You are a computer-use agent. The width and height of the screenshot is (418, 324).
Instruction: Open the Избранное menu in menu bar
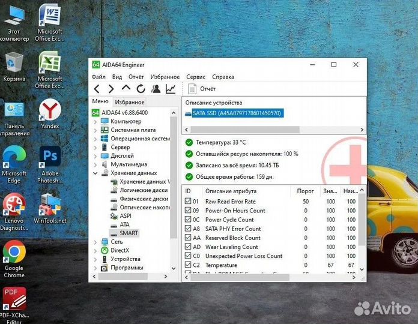(x=165, y=77)
